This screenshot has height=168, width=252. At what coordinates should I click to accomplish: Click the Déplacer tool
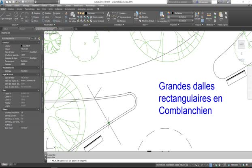[36, 13]
